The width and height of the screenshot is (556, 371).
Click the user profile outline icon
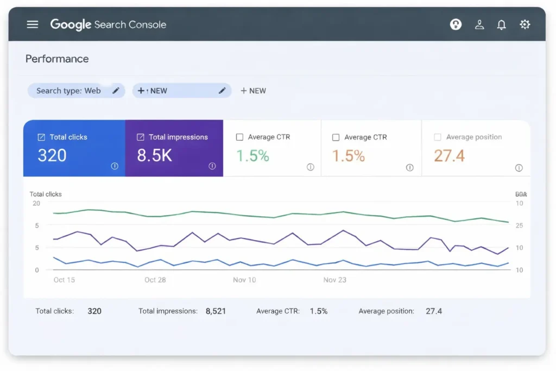479,24
